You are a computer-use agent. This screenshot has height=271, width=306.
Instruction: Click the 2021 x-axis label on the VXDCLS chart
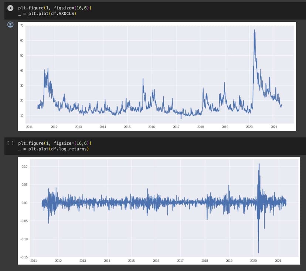[273, 127]
